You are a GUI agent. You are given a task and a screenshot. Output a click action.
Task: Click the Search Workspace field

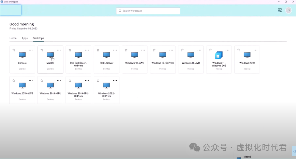(148, 11)
